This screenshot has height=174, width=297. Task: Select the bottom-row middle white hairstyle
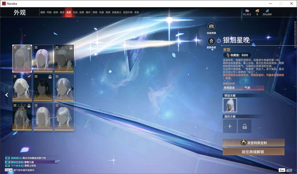pyautogui.click(x=43, y=117)
